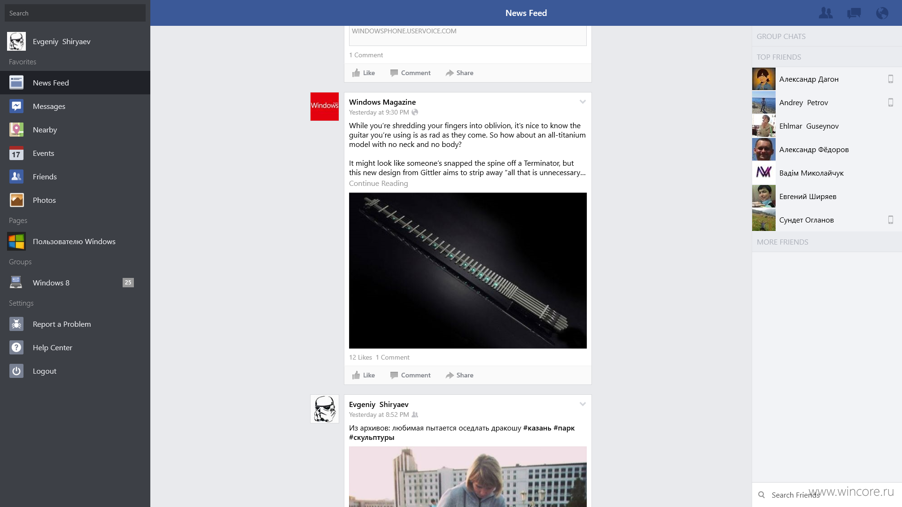This screenshot has height=507, width=902.
Task: Open the titanium guitar photo
Action: pos(467,270)
